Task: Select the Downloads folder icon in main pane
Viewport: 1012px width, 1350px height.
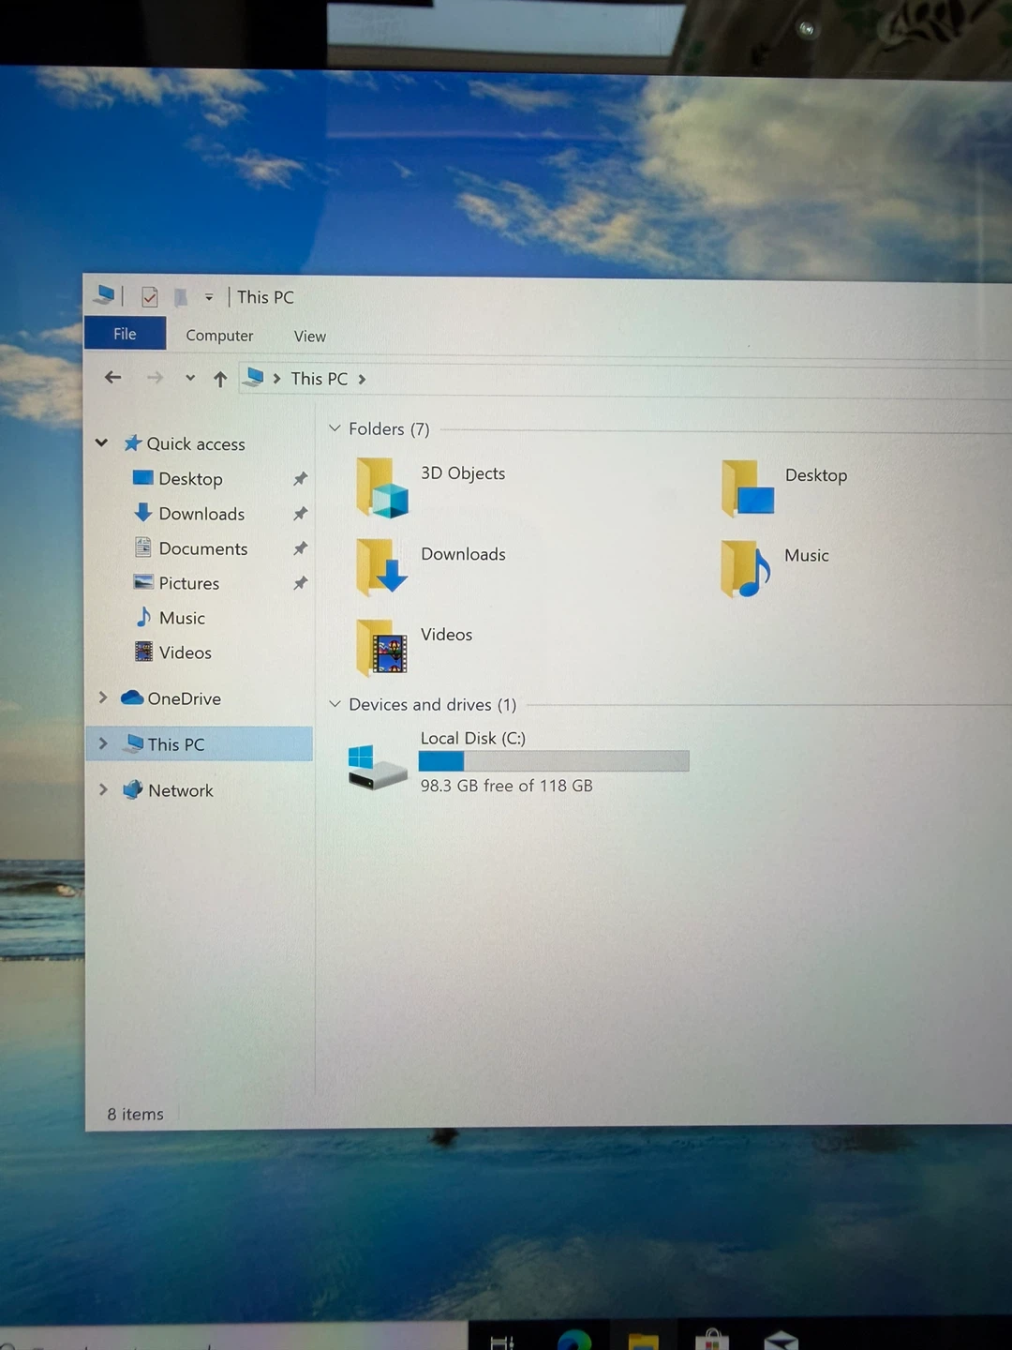Action: point(381,567)
